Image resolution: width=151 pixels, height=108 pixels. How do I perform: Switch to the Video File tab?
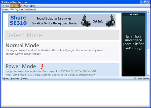pyautogui.click(x=14, y=9)
